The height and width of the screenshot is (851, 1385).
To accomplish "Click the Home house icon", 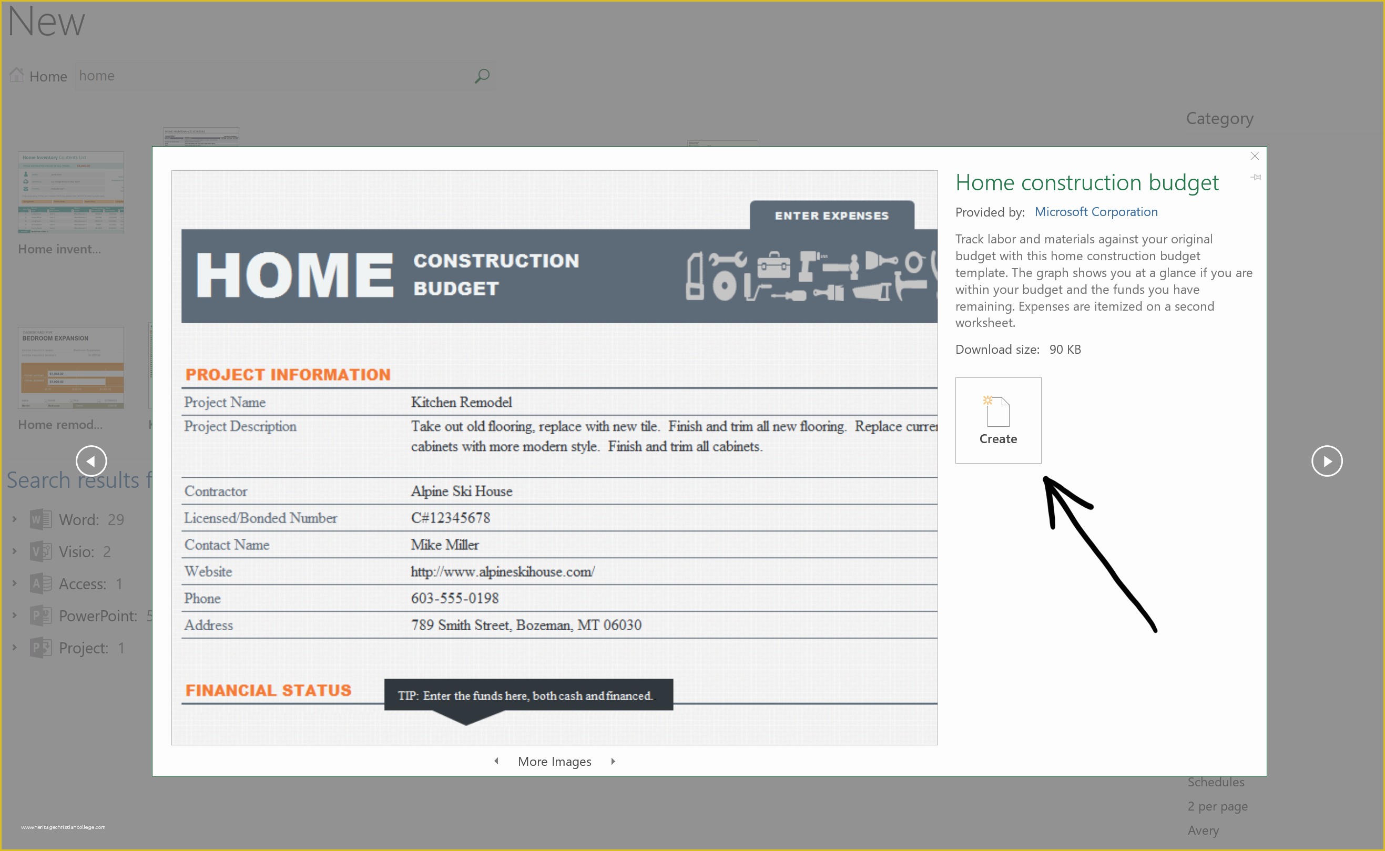I will [x=16, y=75].
